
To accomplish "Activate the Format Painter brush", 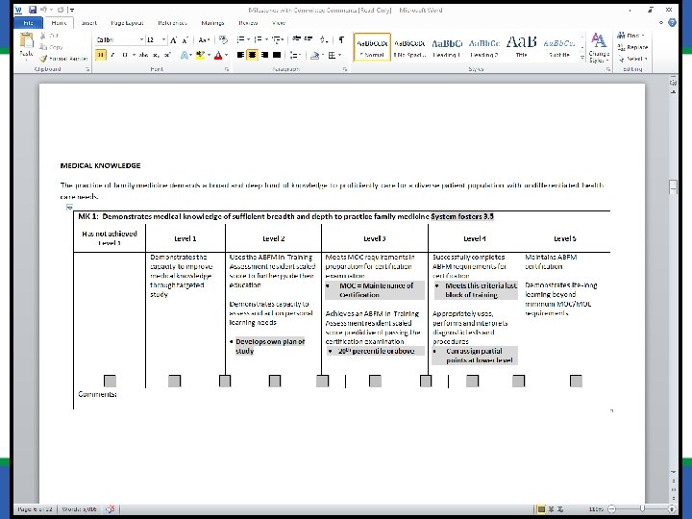I will click(x=43, y=59).
